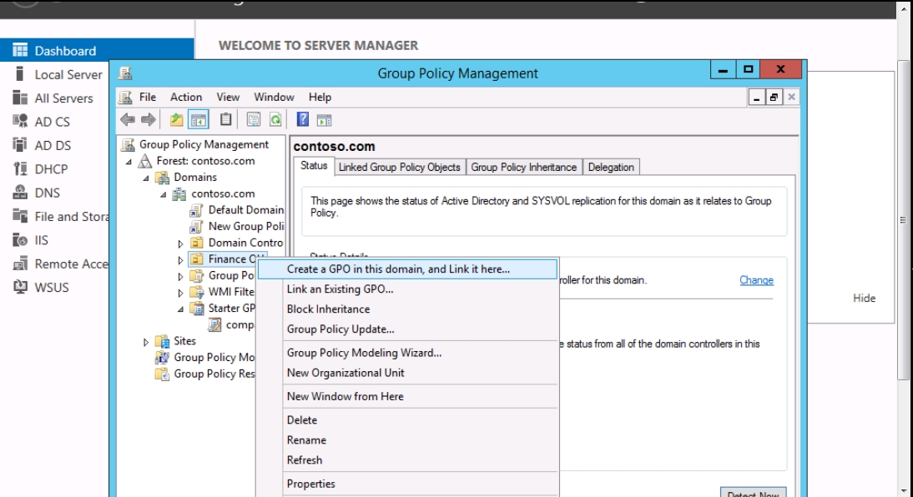Click the clipboard toolbar icon
Screen dimensions: 913x497
click(x=226, y=120)
